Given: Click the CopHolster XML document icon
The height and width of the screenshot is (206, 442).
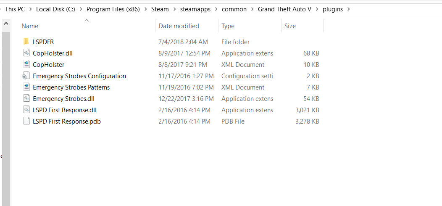Looking at the screenshot, I should [x=26, y=65].
